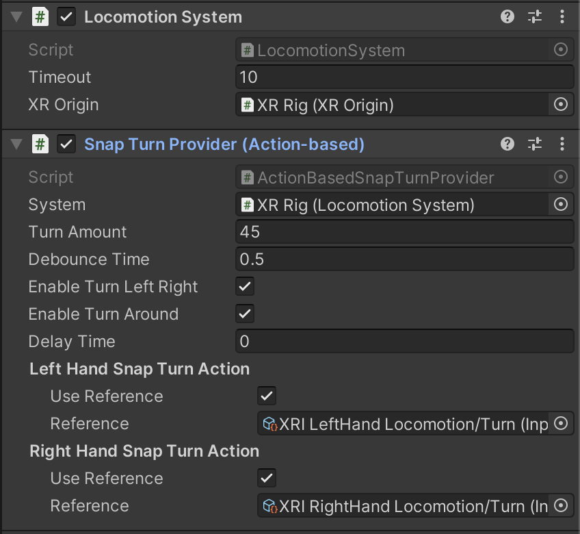Uncheck Enable Turn Left Right

pos(245,287)
